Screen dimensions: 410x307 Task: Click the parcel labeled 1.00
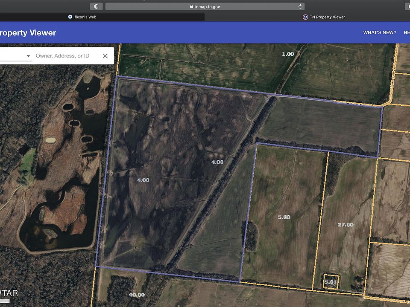pos(288,54)
